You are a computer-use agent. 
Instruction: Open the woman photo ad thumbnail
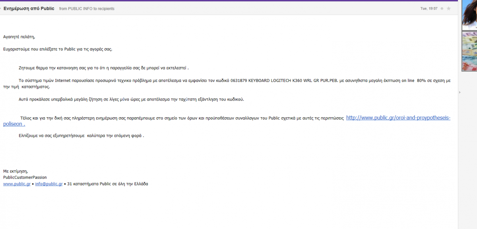tap(469, 15)
